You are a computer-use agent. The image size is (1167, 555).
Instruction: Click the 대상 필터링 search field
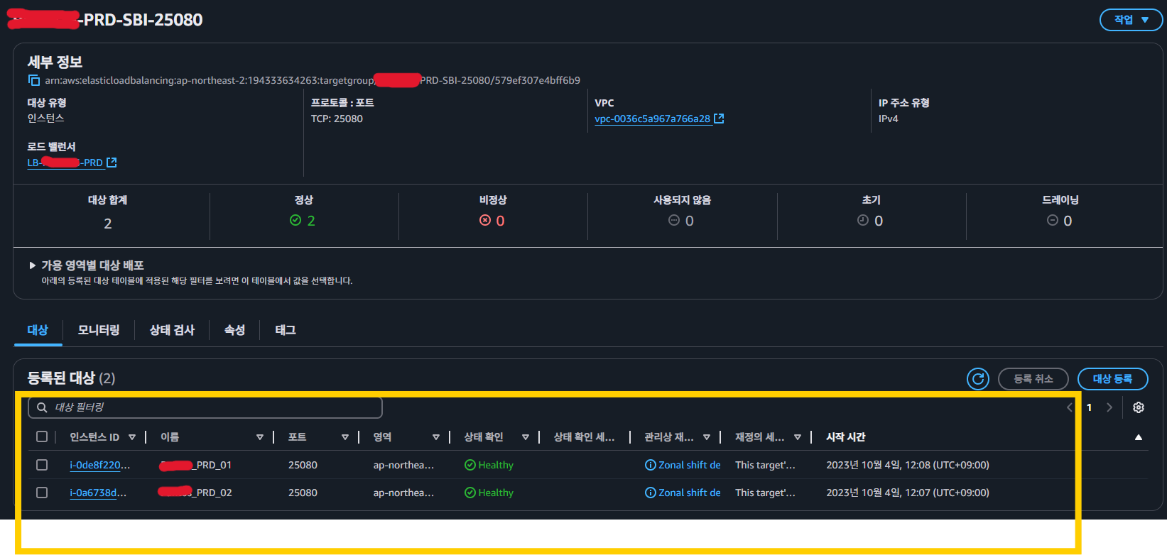pos(205,407)
